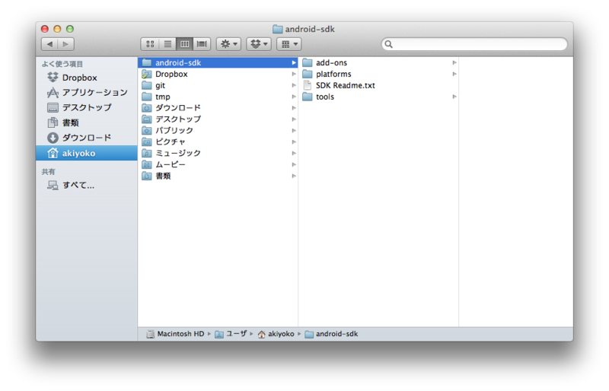
Task: Click the 共有 sidebar heading
Action: coord(49,172)
